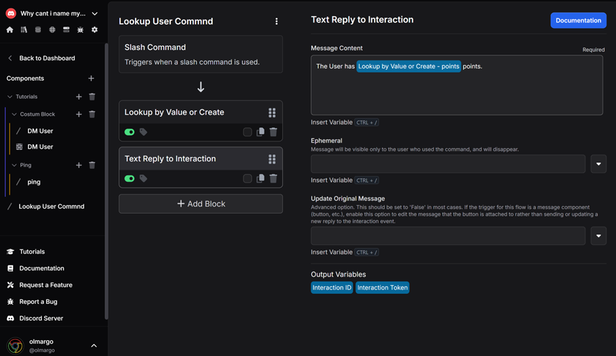Delete the Text Reply to Interaction block

273,179
